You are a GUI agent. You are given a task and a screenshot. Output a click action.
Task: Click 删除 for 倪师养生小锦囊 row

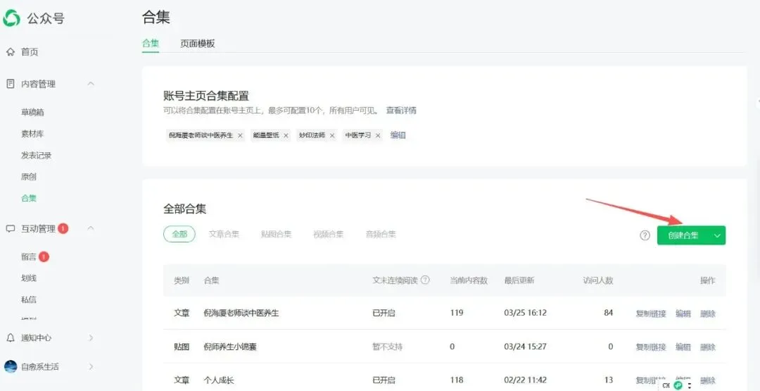[708, 347]
